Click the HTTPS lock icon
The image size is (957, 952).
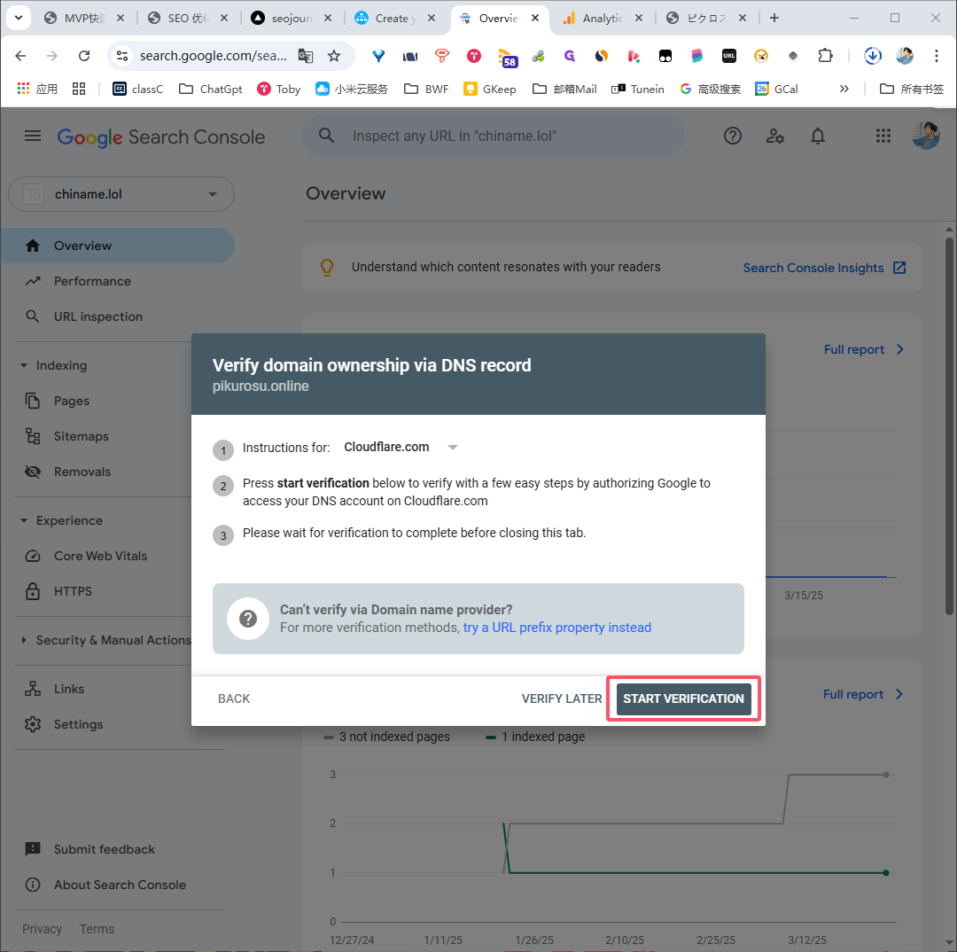coord(33,591)
